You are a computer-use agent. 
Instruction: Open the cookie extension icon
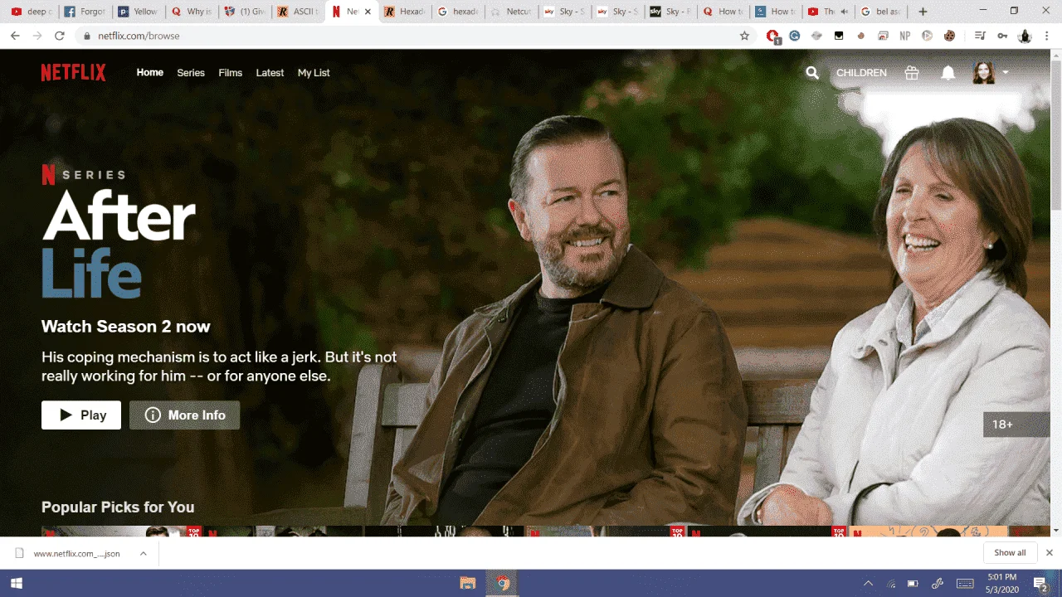949,36
